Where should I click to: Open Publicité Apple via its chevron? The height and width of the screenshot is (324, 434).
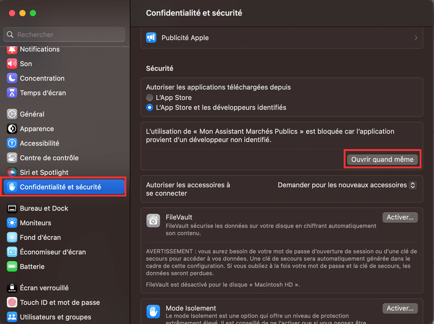(x=416, y=38)
